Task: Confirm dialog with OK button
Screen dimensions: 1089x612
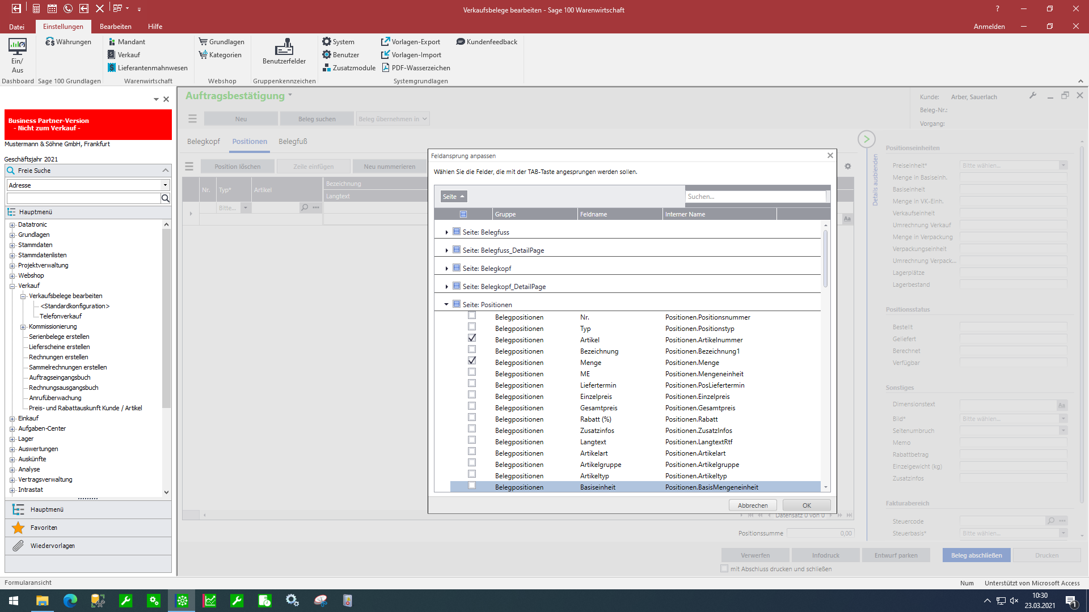Action: (x=807, y=505)
